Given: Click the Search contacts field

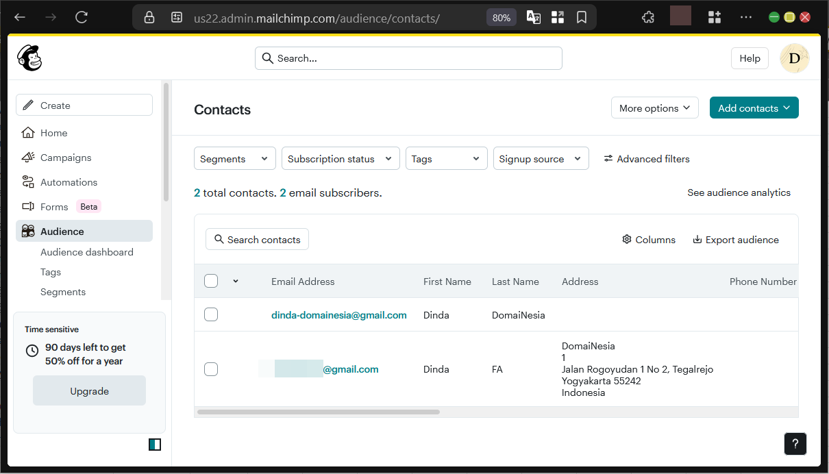Looking at the screenshot, I should (x=257, y=239).
